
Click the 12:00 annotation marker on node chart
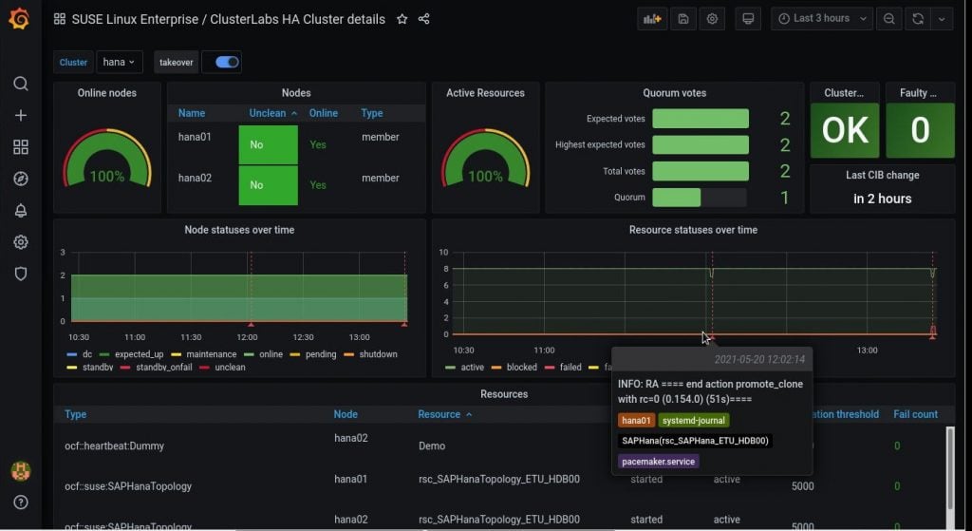(251, 324)
